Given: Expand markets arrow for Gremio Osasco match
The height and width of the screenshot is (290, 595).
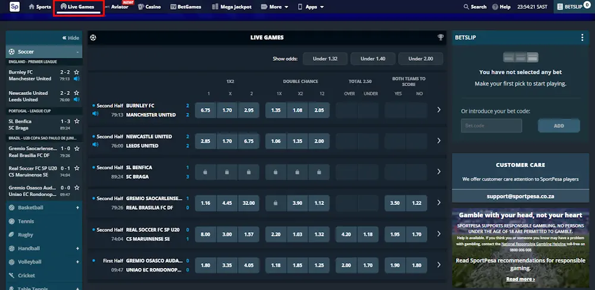Looking at the screenshot, I should tap(439, 265).
